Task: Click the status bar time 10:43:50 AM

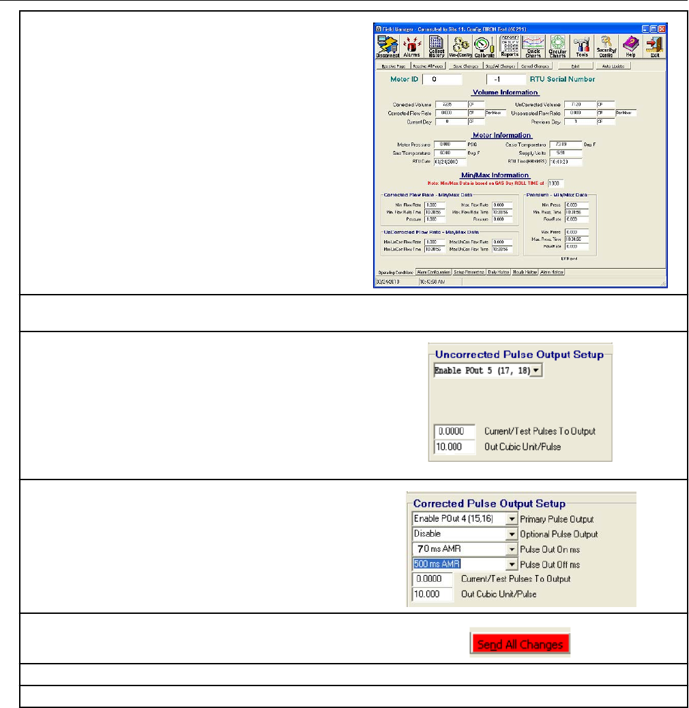Action: pyautogui.click(x=432, y=282)
